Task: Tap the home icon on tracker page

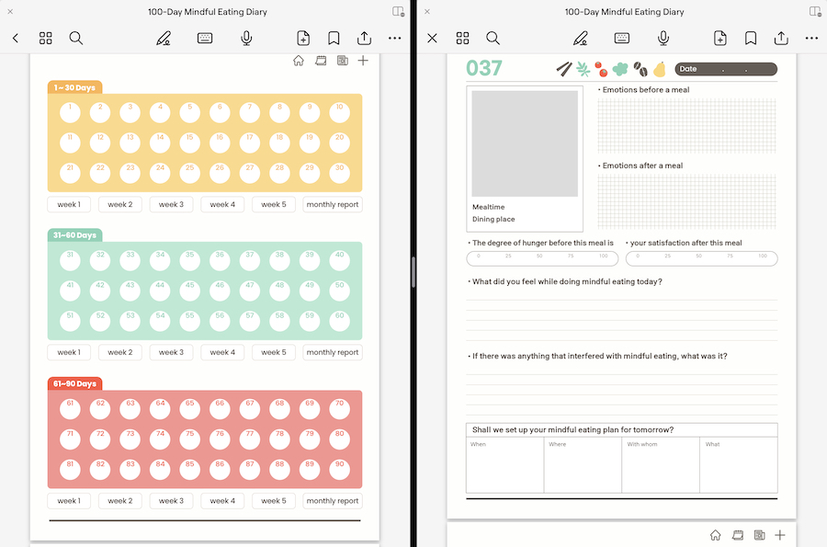Action: [299, 61]
